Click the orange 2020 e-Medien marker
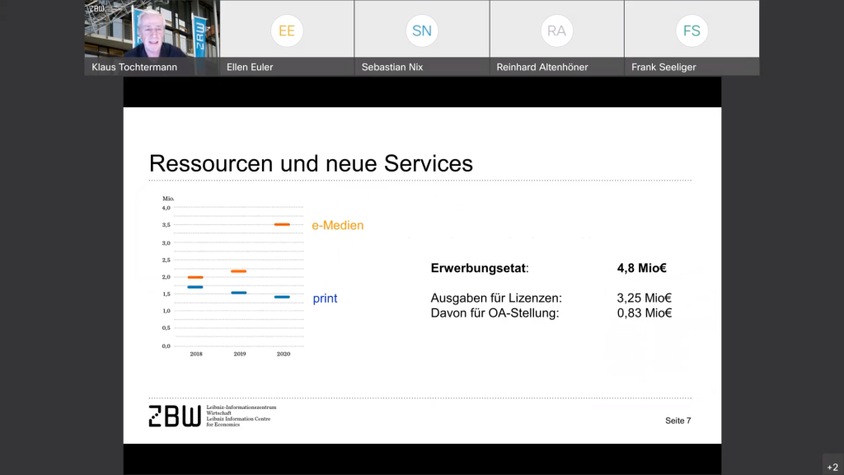This screenshot has width=844, height=475. point(282,224)
